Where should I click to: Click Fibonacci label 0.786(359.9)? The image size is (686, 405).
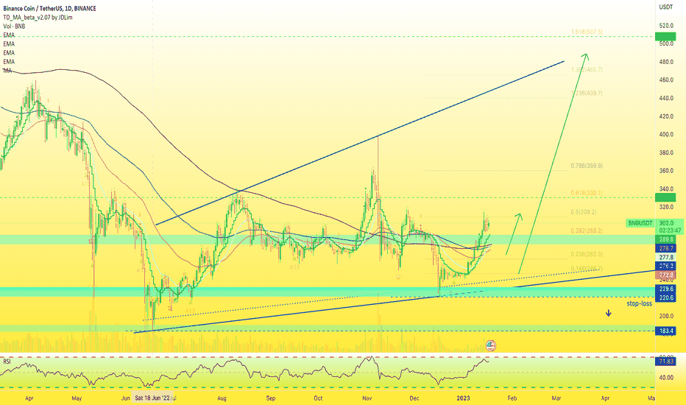point(587,166)
